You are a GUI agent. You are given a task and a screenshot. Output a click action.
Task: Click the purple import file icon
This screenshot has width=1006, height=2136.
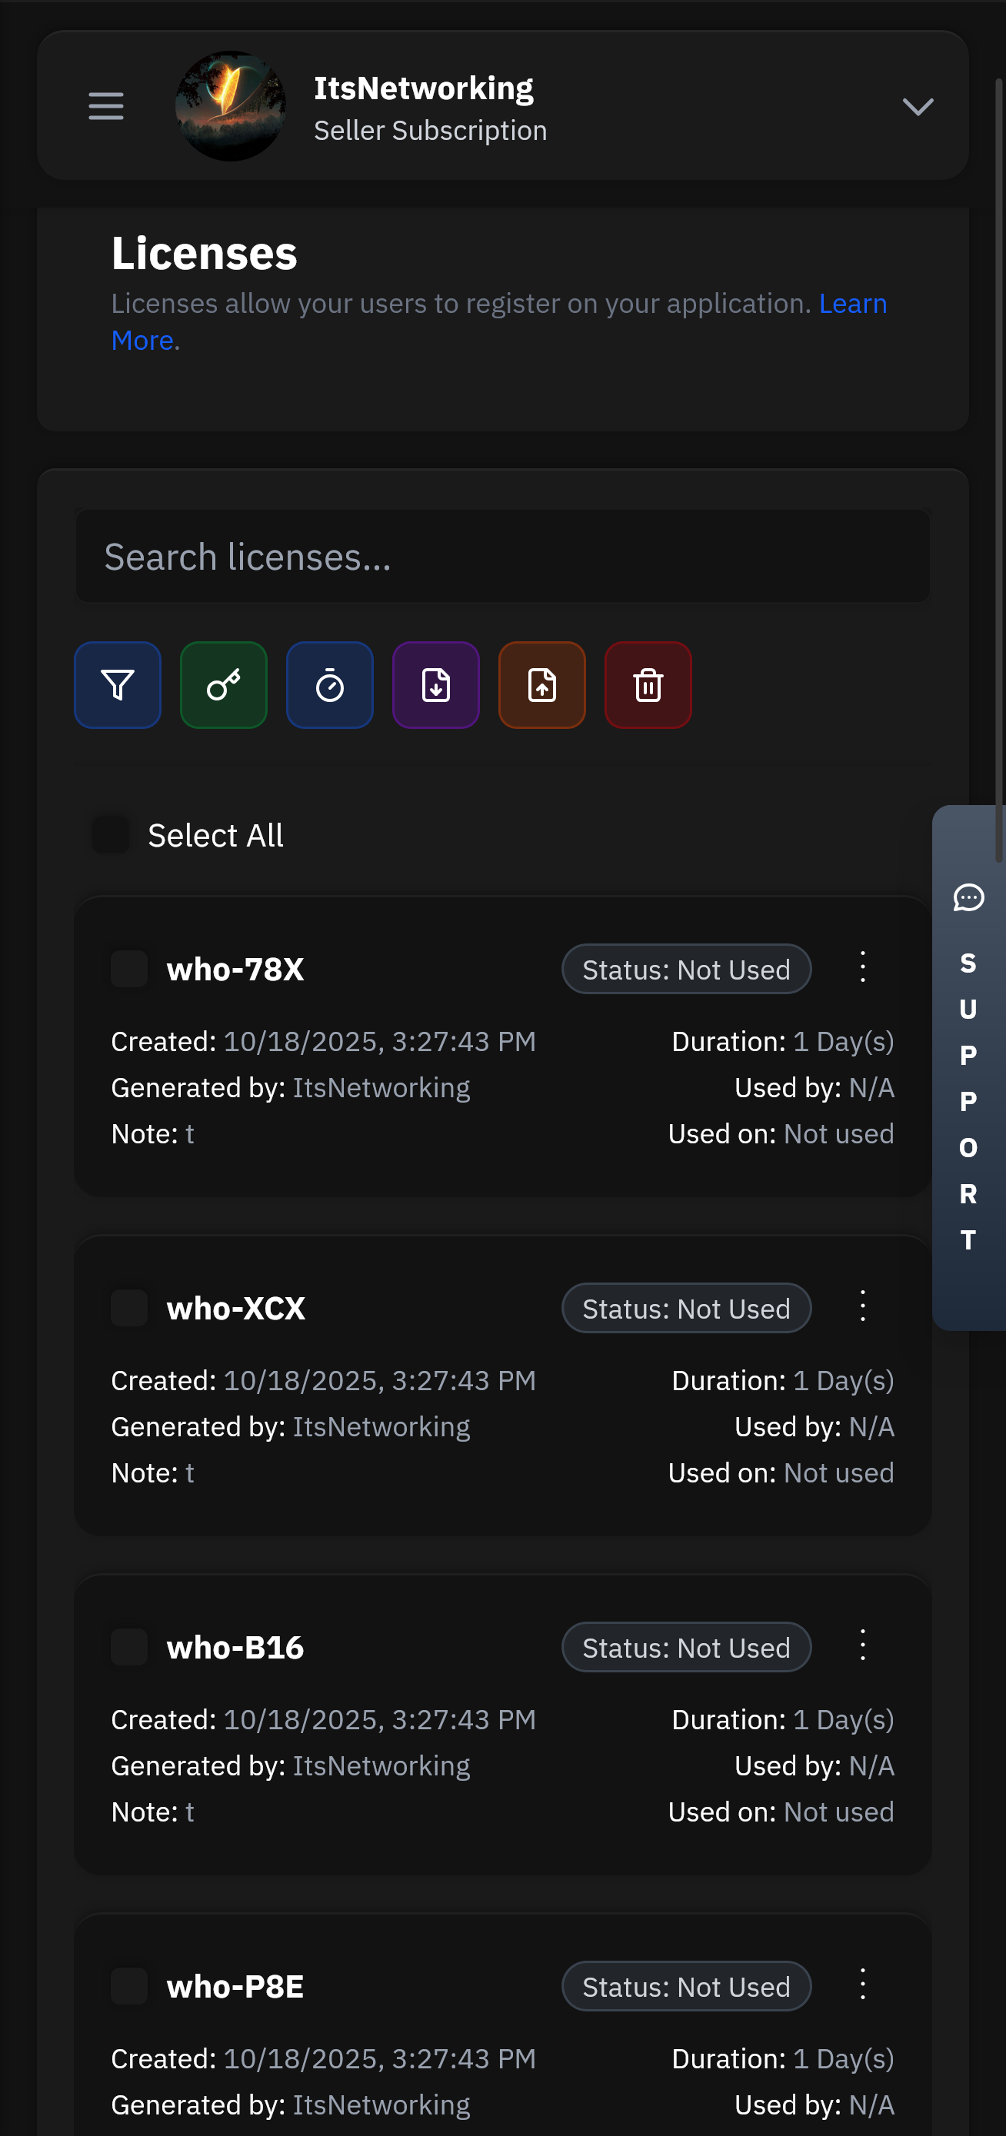(x=436, y=685)
